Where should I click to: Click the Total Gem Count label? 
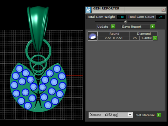[141, 17]
